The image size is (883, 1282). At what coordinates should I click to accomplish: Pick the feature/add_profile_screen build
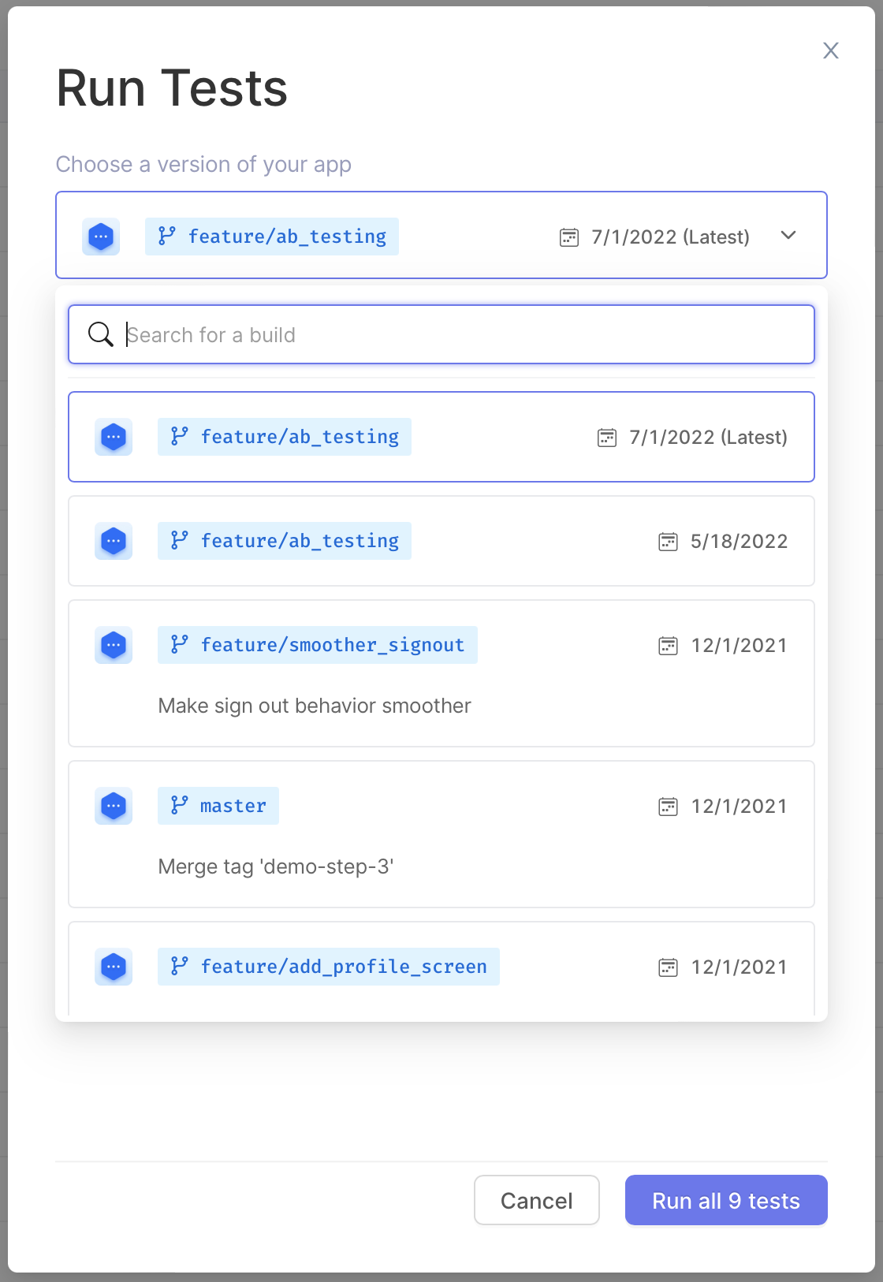click(441, 968)
